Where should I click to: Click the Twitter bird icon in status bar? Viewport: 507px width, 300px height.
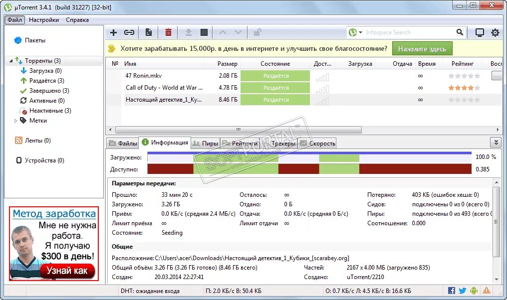463,291
